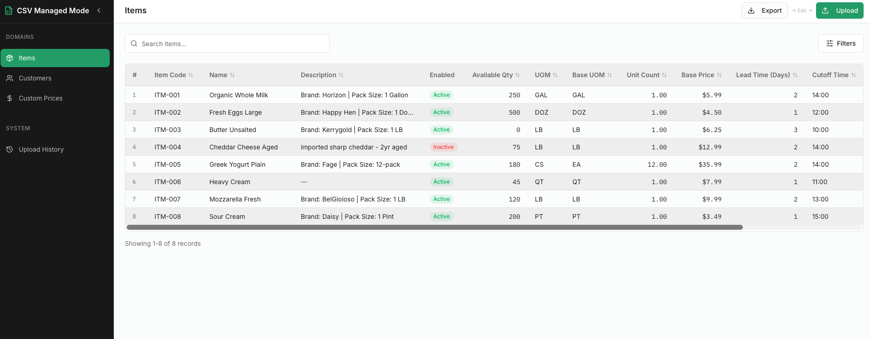870x339 pixels.
Task: Click the table's horizontal scrollbar
Action: [x=434, y=227]
